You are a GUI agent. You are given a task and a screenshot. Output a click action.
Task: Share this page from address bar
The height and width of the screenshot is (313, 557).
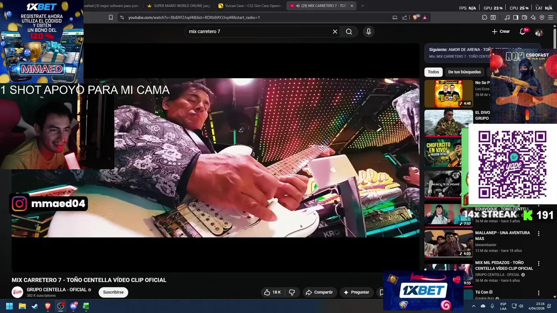pos(405,17)
